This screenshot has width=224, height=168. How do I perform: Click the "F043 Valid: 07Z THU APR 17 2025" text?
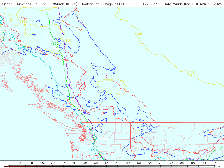click(192, 4)
